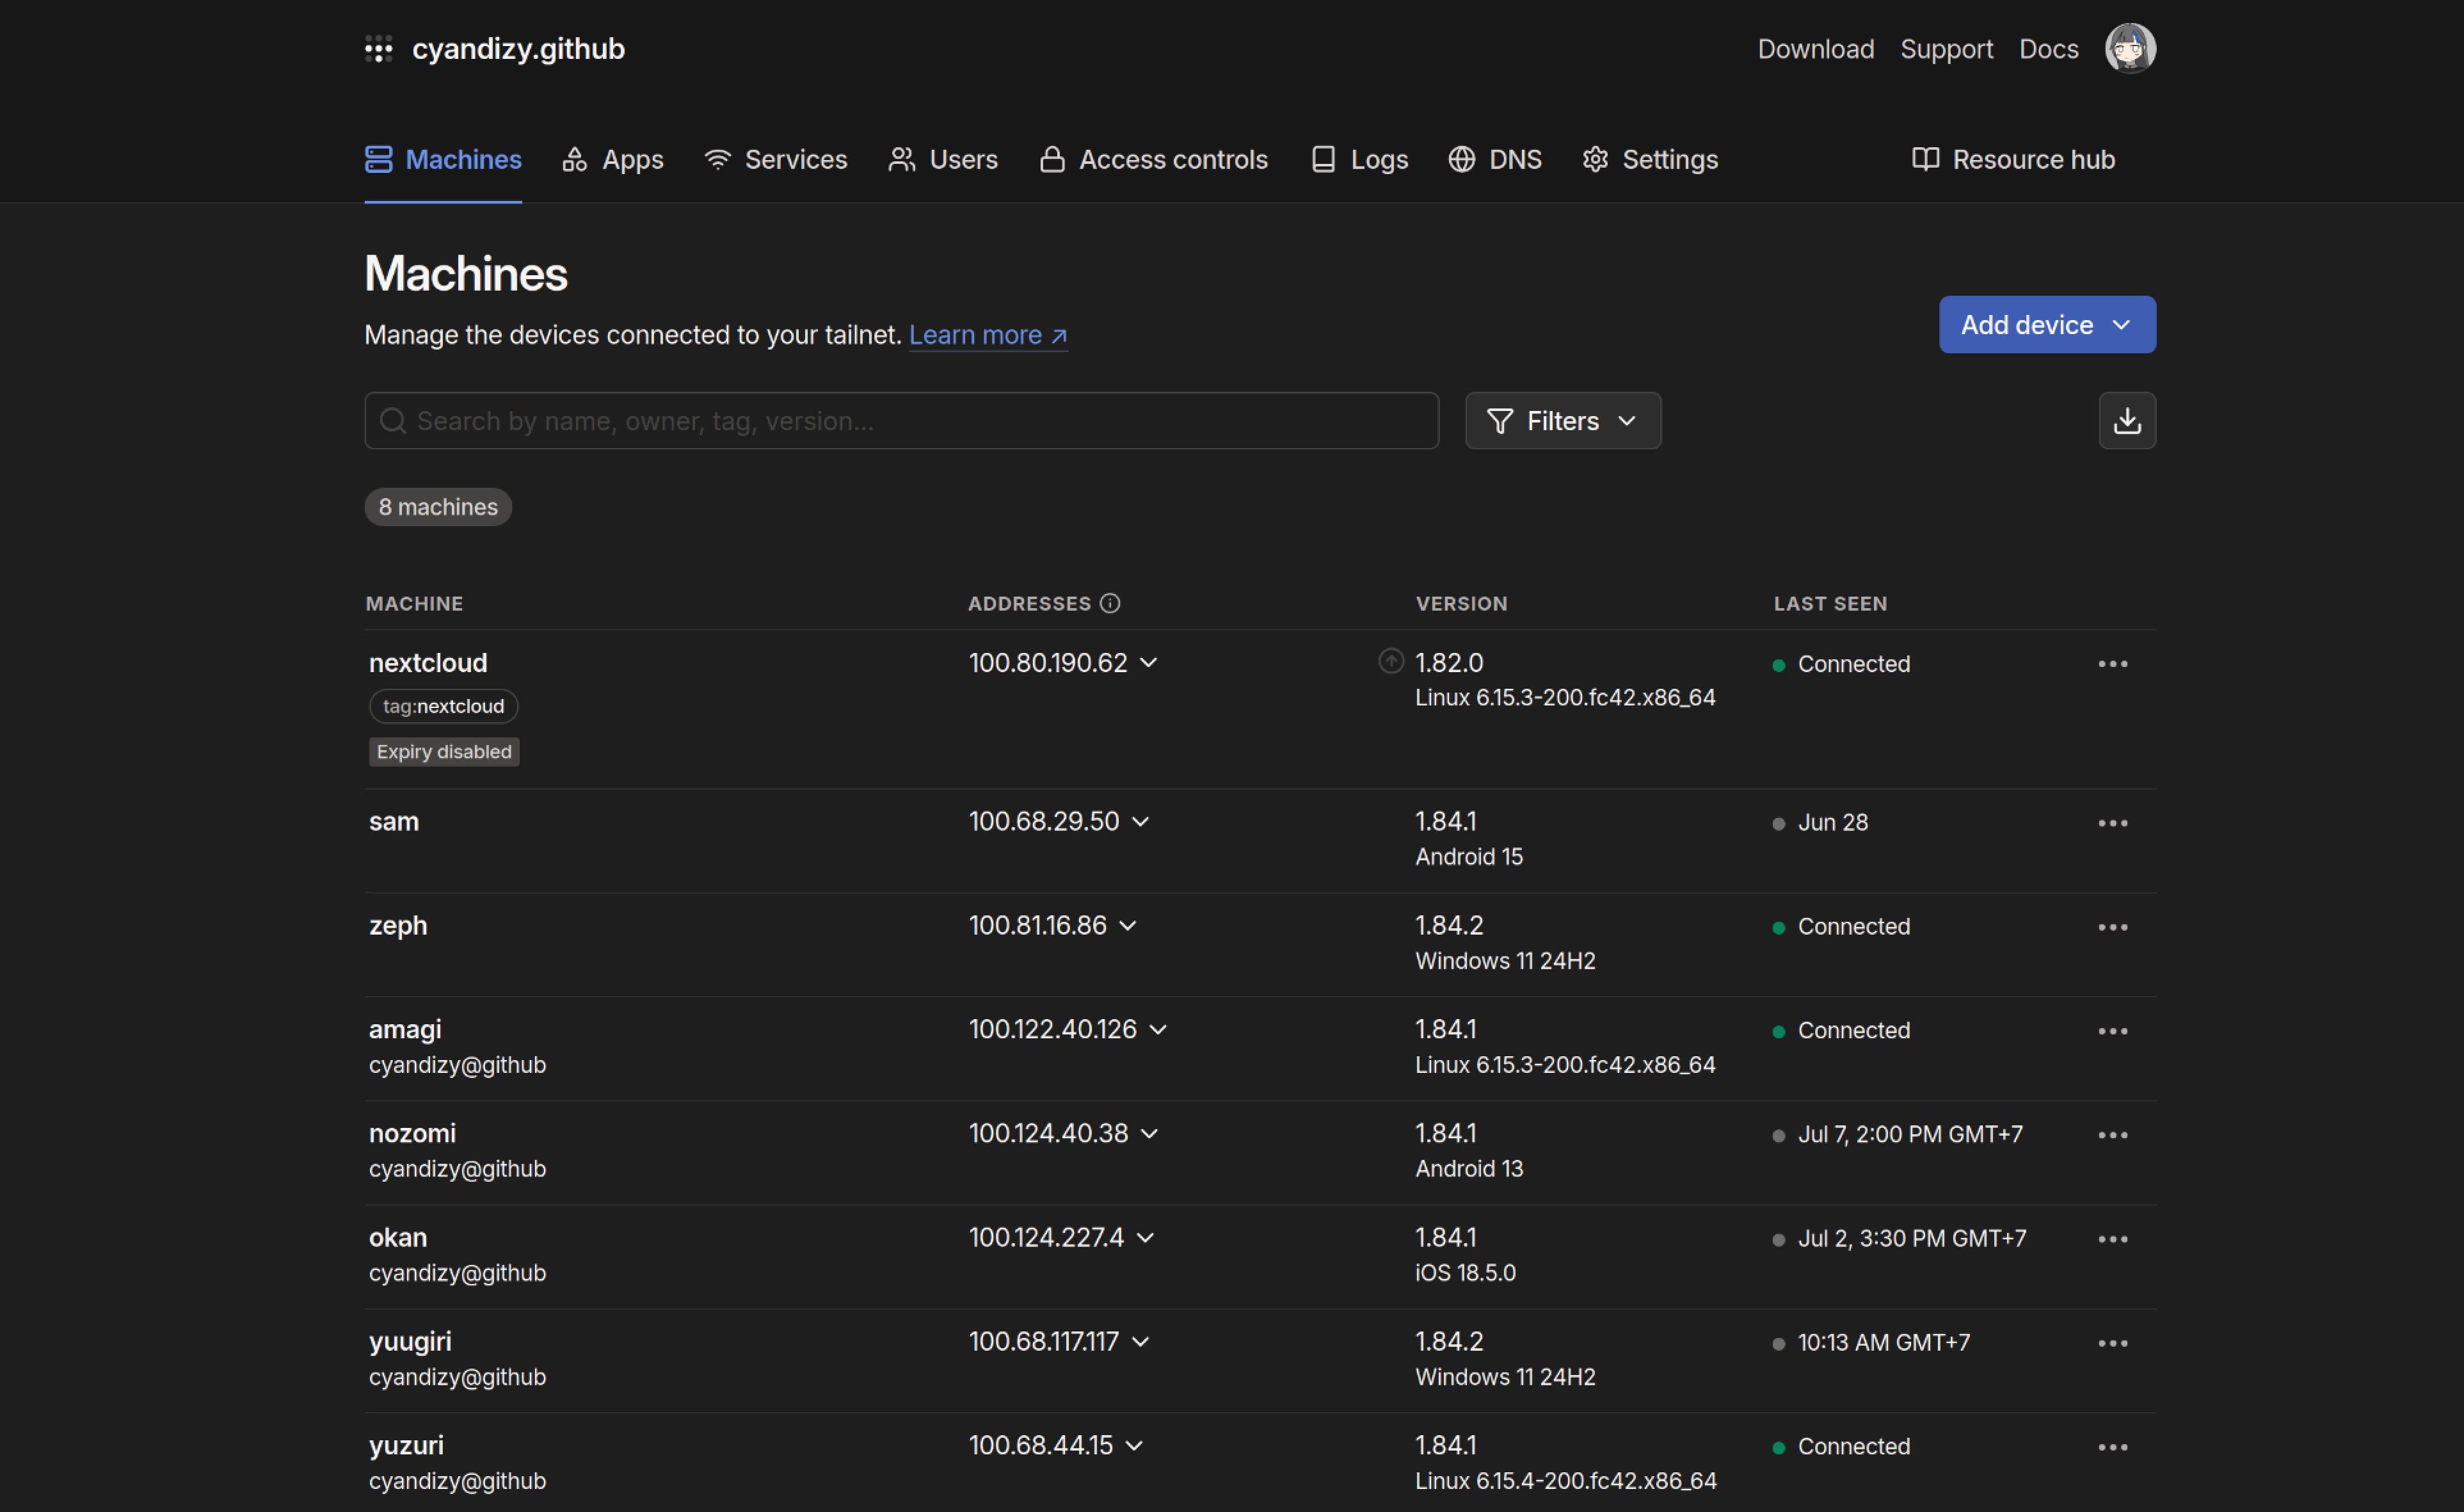Open the sam machine details
The width and height of the screenshot is (2464, 1512).
tap(394, 822)
